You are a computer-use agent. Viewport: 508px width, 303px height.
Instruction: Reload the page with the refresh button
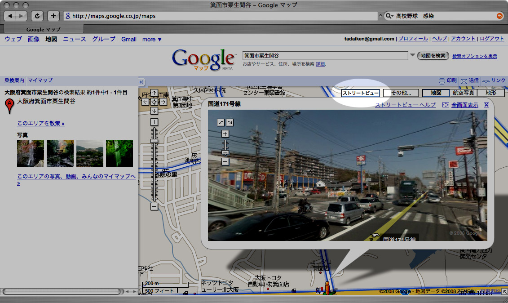click(x=37, y=16)
